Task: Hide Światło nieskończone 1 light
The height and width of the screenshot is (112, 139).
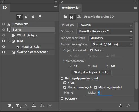Action: (4, 52)
